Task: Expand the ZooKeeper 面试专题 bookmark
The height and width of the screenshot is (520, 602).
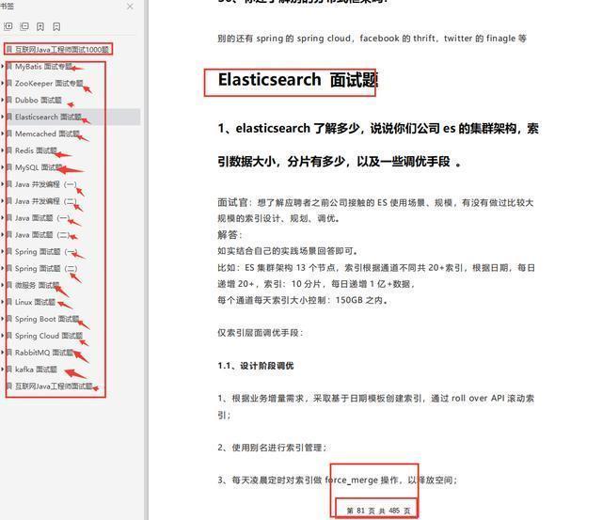Action: pos(3,84)
